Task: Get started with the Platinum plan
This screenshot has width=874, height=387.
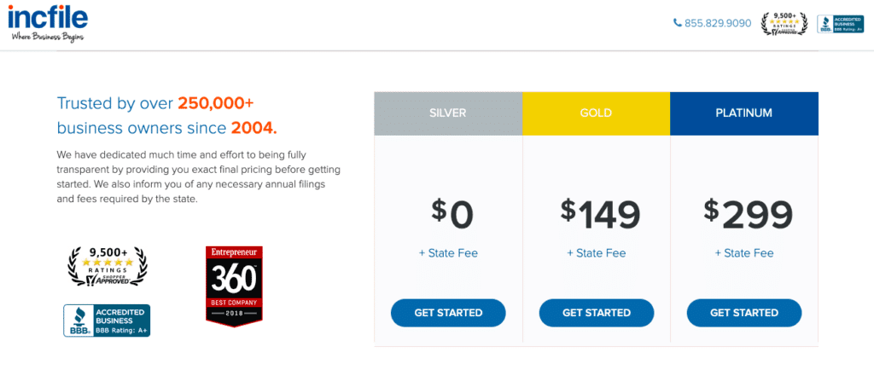Action: click(744, 313)
